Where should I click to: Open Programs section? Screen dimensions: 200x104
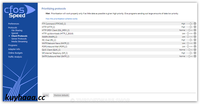(13, 45)
